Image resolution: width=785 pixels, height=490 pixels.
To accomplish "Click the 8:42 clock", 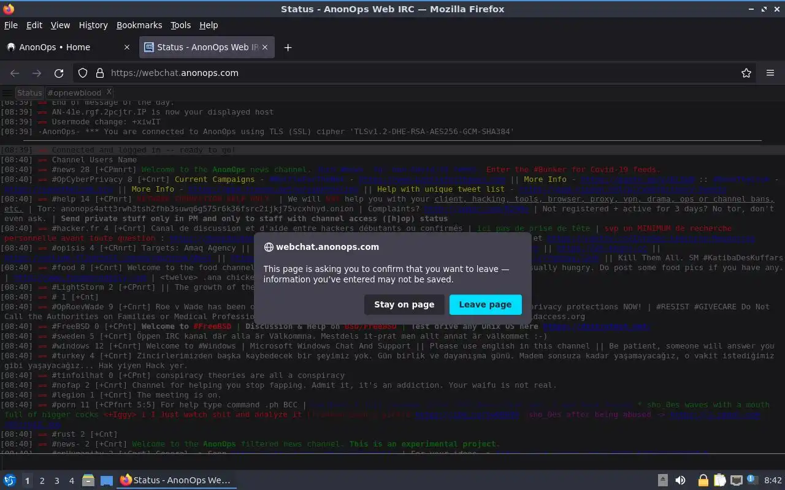I will coord(773,481).
